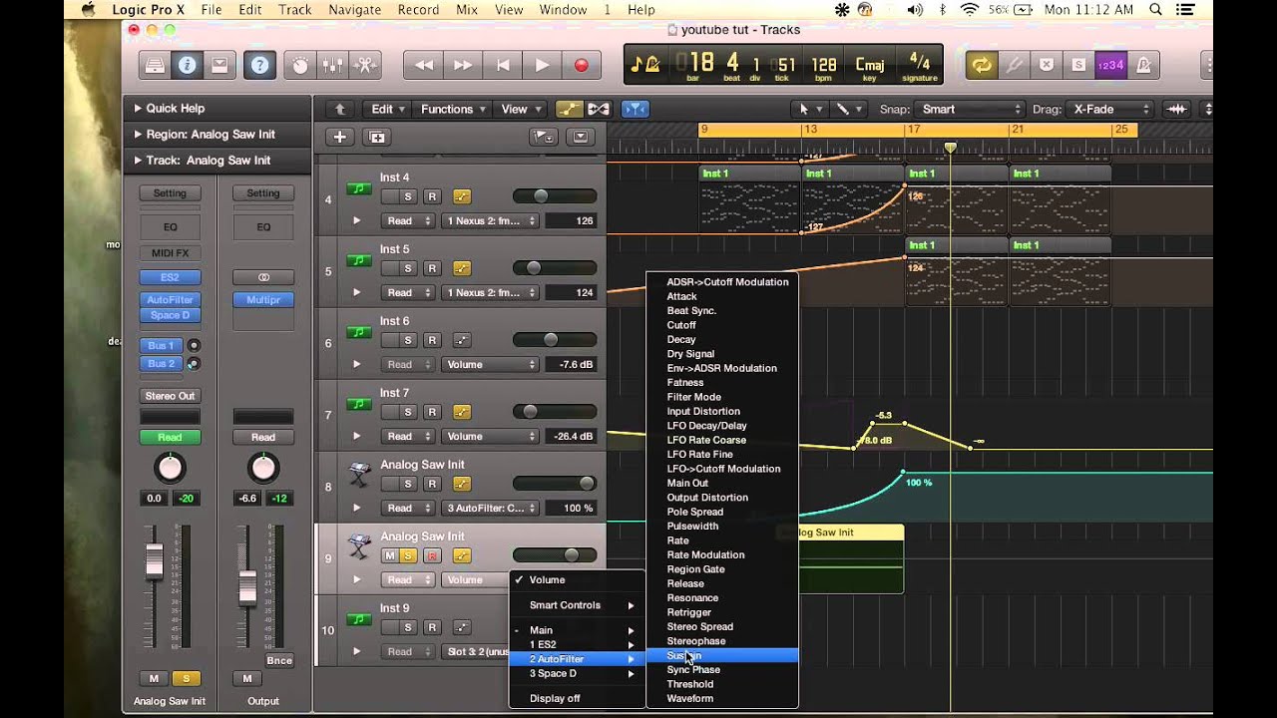1277x718 pixels.
Task: Toggle yellow Solo on track 9
Action: (408, 555)
